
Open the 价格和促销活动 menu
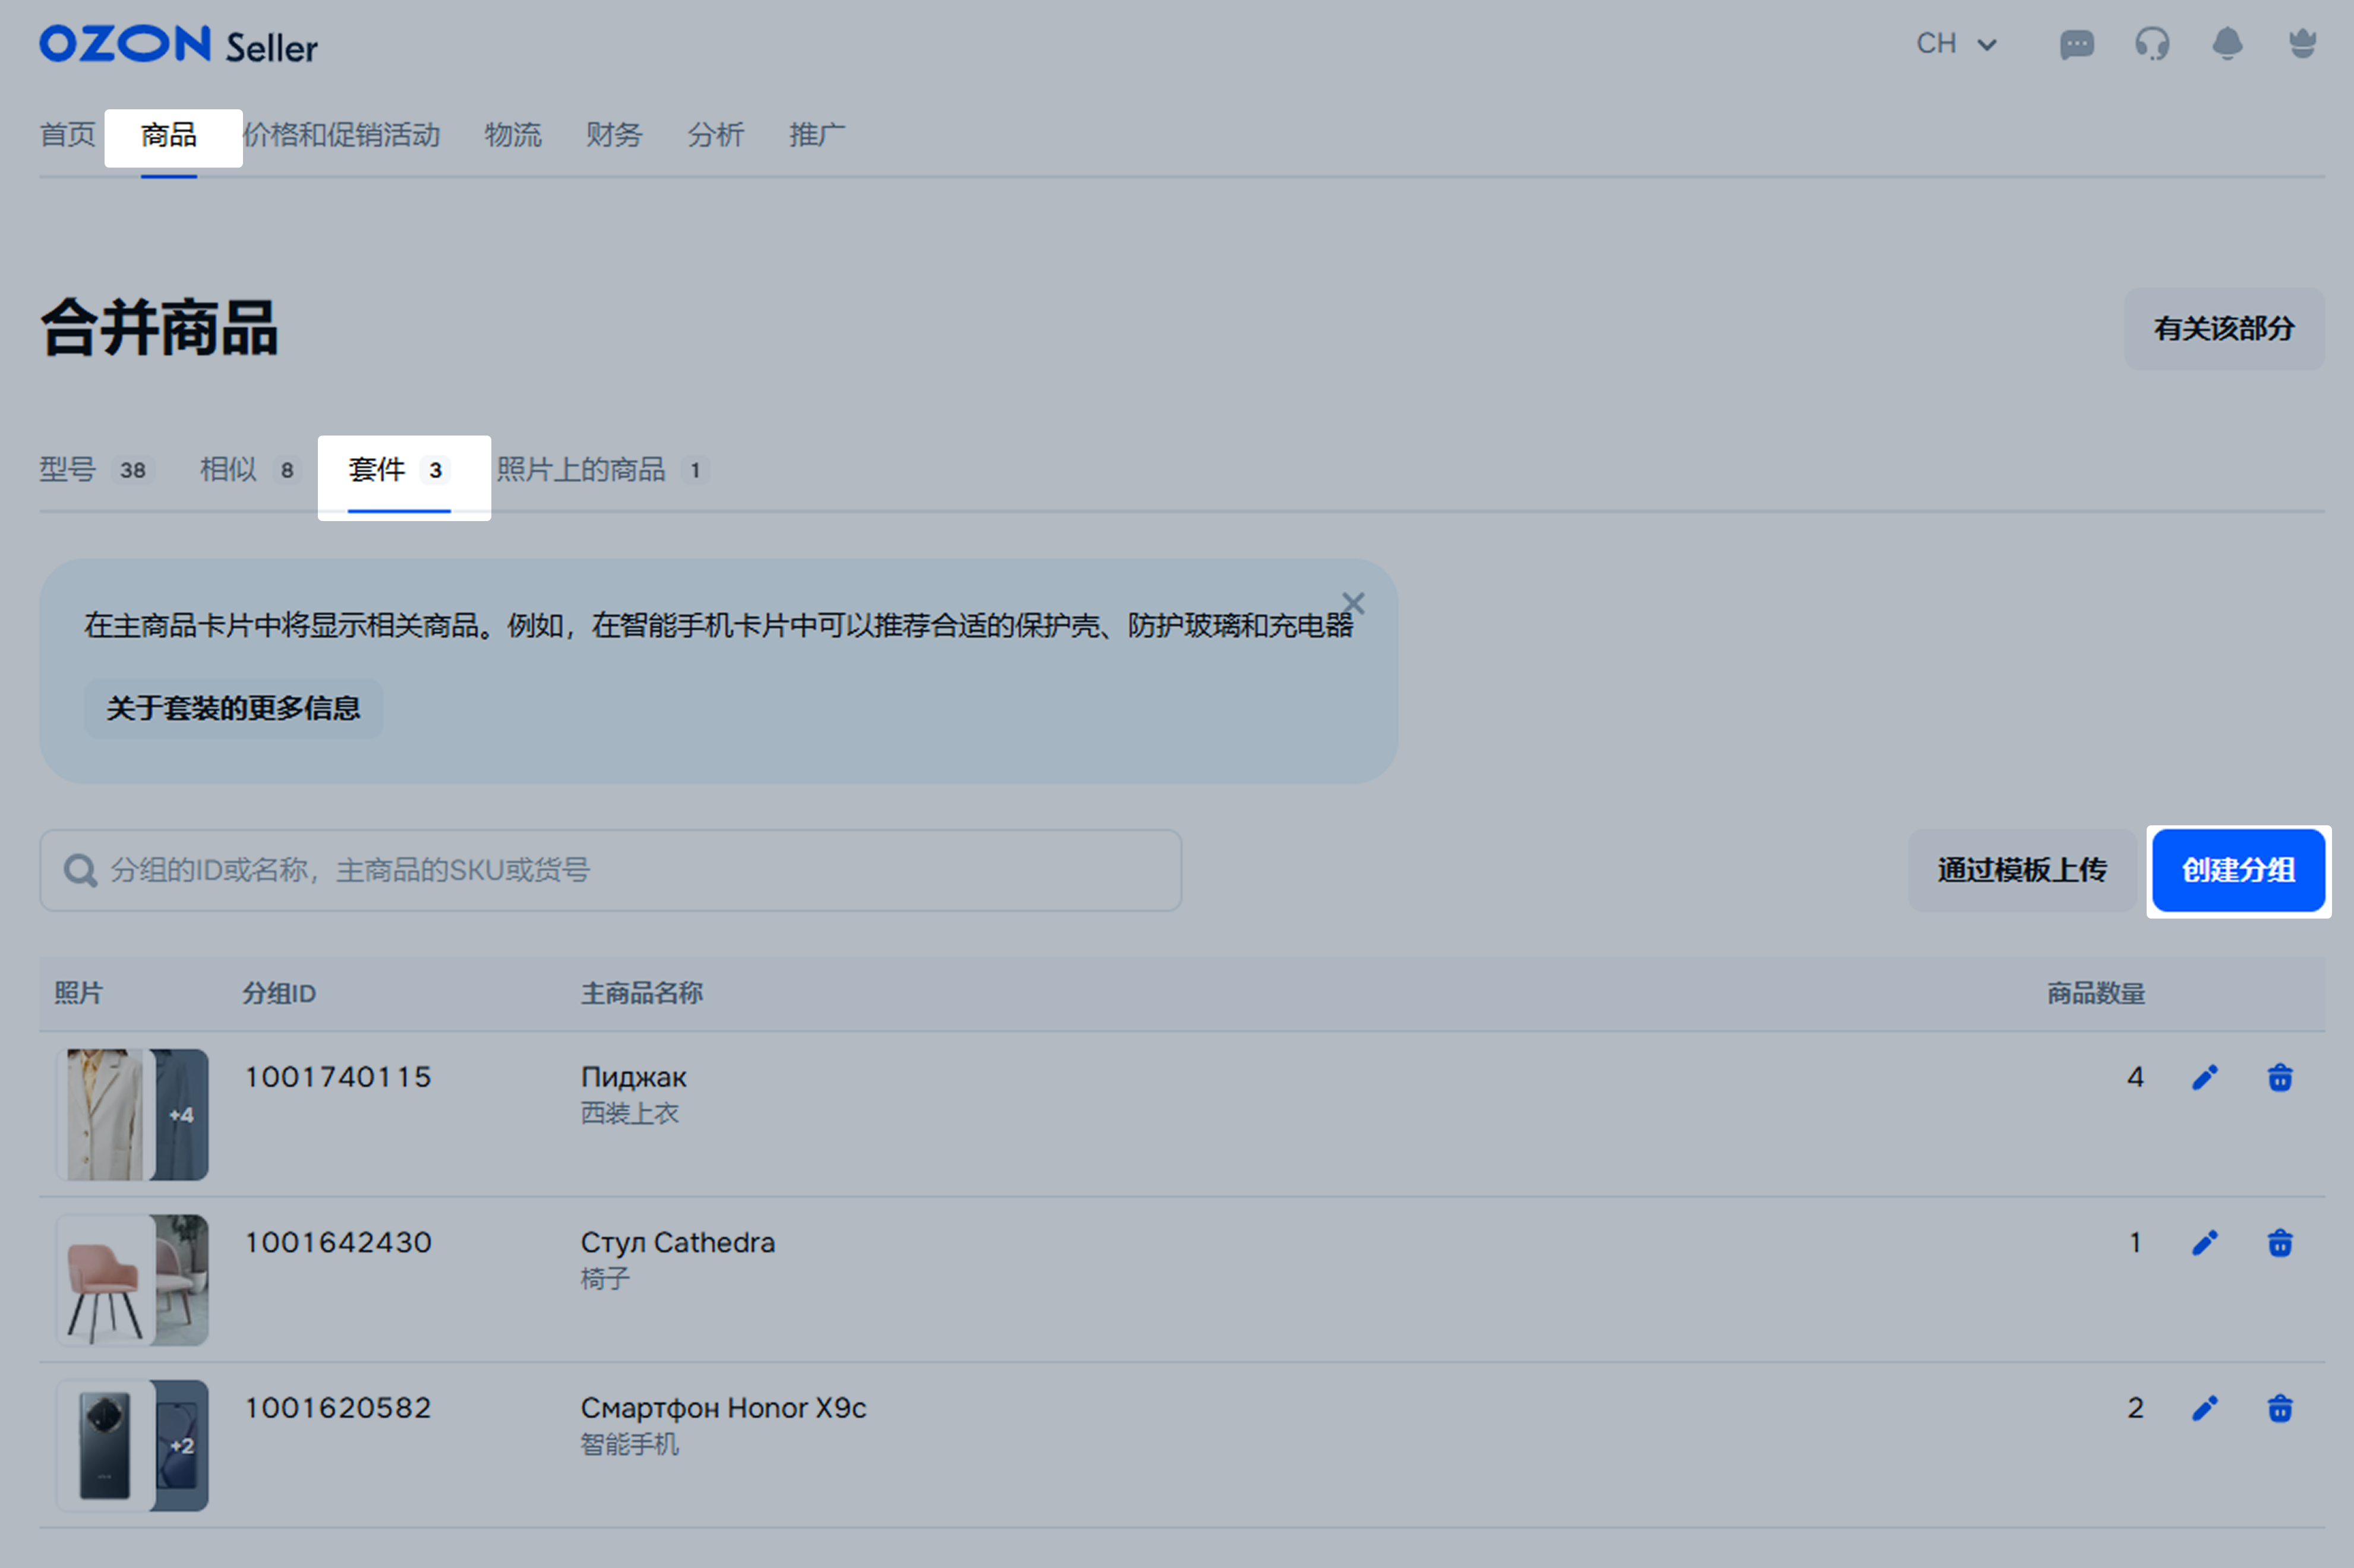pyautogui.click(x=341, y=134)
